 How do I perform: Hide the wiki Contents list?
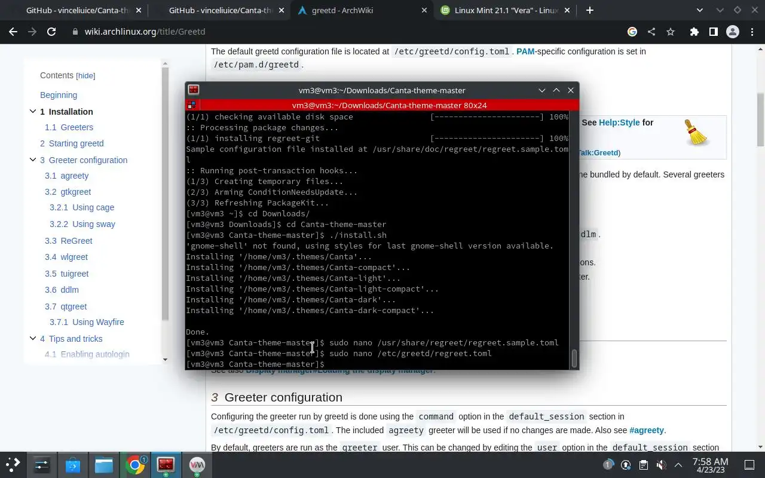85,76
